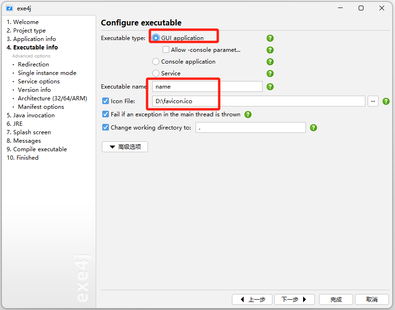
Task: Open Manifest options page
Action: coord(41,107)
